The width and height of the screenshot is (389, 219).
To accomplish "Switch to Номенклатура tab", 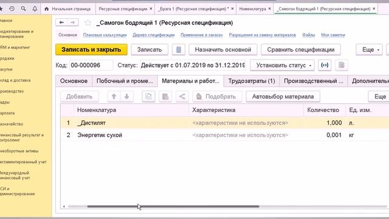I will click(253, 9).
